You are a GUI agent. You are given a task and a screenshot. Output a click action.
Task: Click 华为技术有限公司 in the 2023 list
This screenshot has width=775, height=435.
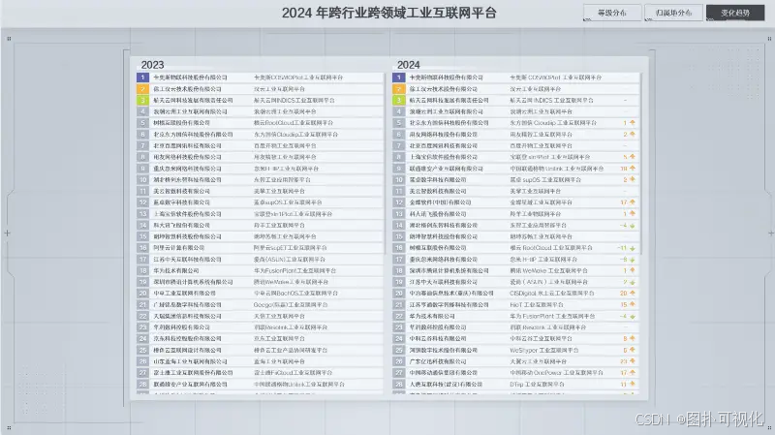point(176,270)
